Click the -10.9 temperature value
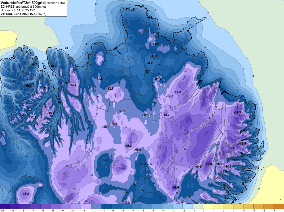 click(x=63, y=83)
